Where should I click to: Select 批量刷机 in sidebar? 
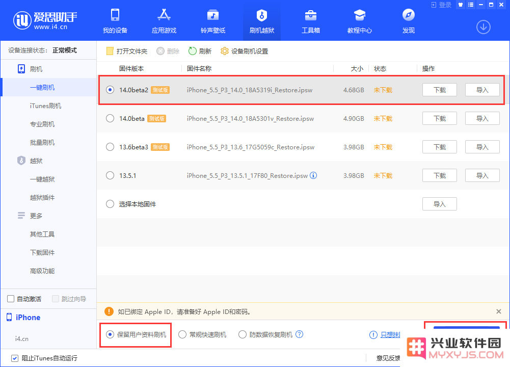point(42,143)
